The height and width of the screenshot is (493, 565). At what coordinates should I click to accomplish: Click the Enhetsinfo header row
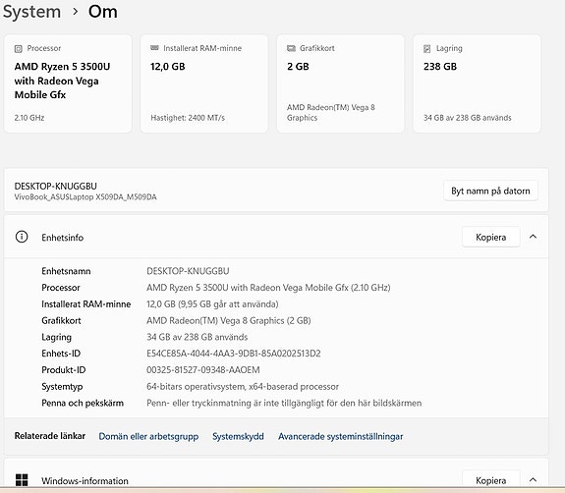click(x=276, y=237)
